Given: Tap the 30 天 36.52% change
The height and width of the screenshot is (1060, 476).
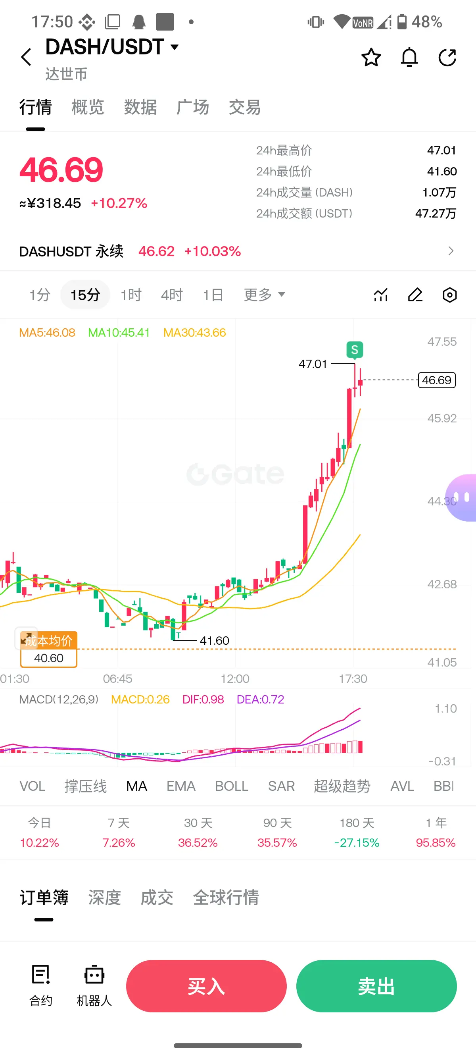Looking at the screenshot, I should point(198,833).
